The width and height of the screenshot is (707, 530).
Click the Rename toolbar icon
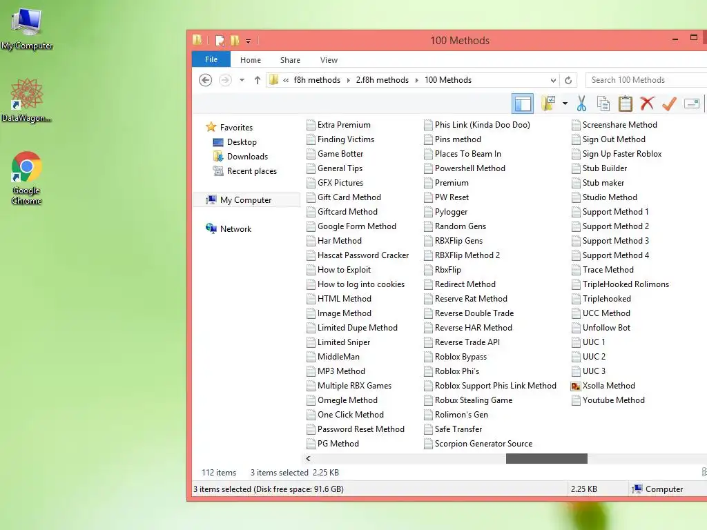click(x=691, y=104)
